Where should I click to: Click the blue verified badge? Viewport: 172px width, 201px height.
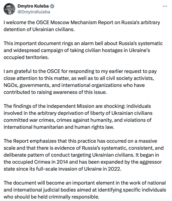[x=52, y=6]
